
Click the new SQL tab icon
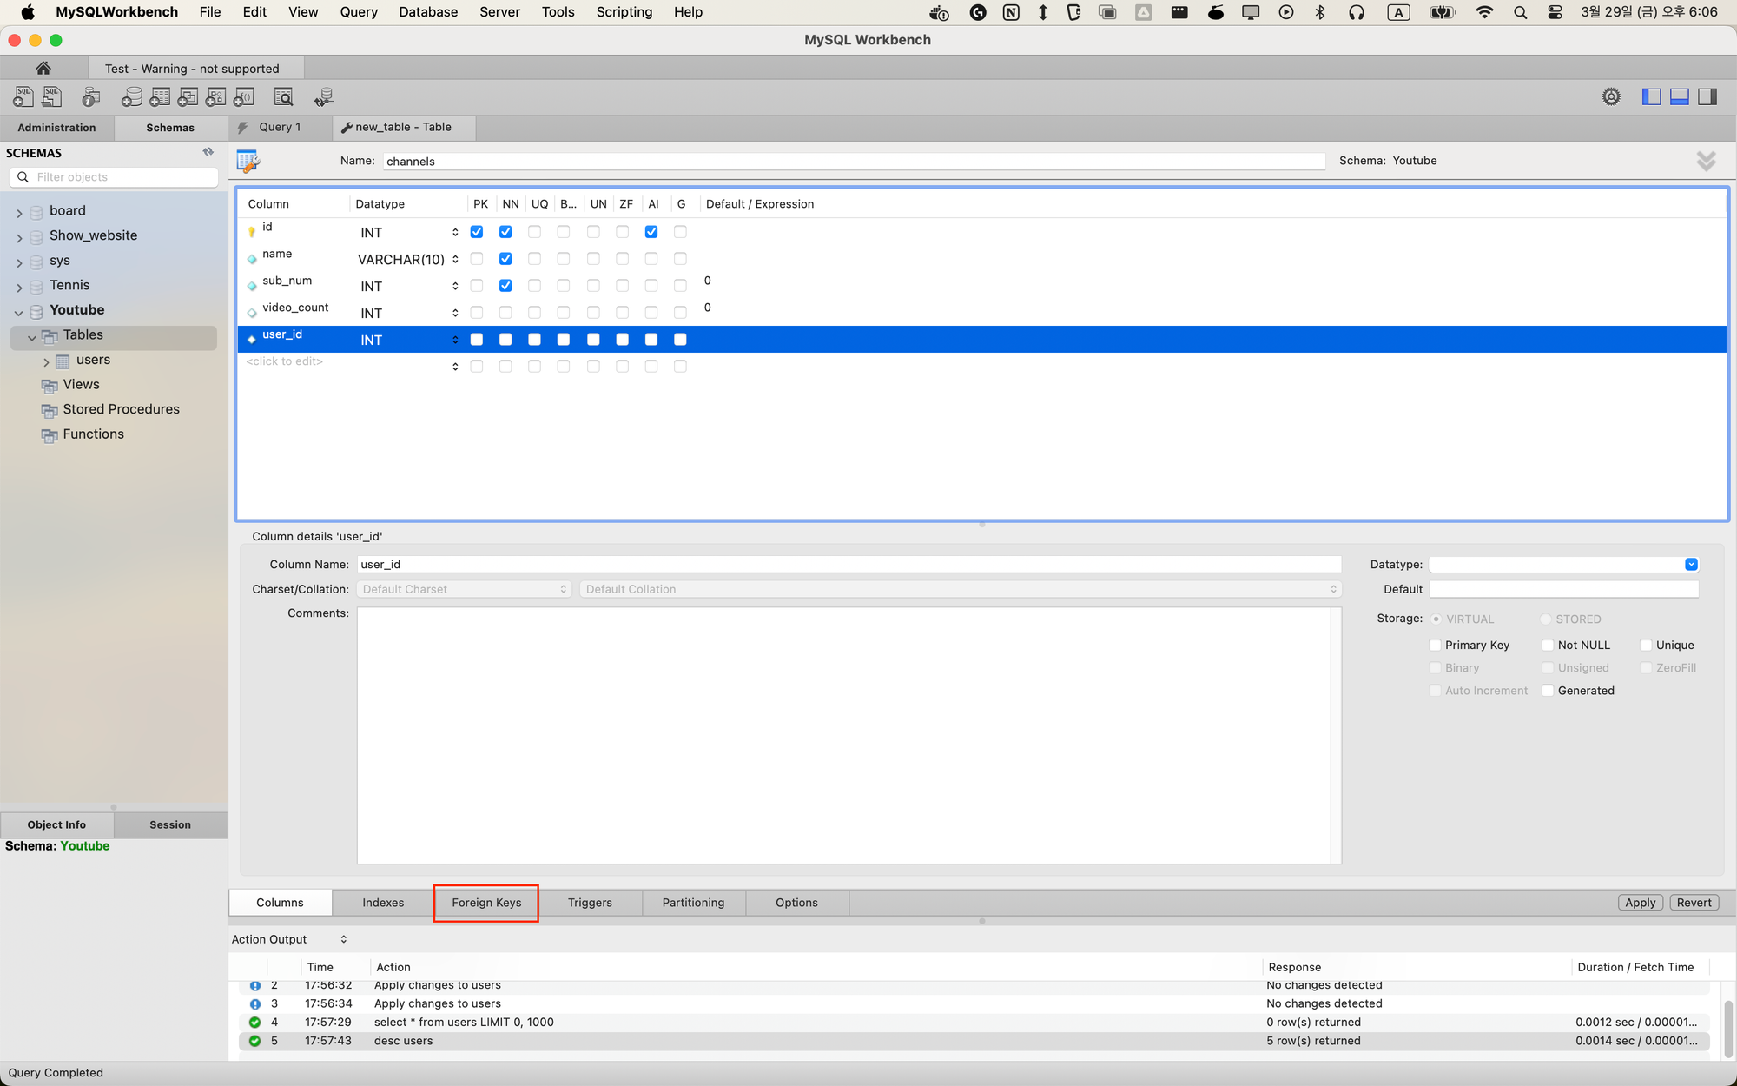click(x=23, y=96)
